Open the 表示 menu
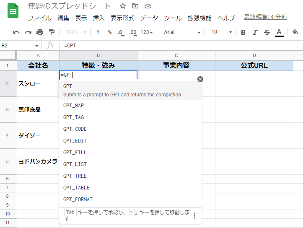This screenshot has width=303, height=228. coord(81,18)
